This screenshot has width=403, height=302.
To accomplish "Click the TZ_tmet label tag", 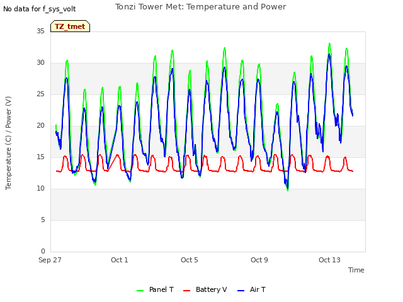I will point(70,26).
